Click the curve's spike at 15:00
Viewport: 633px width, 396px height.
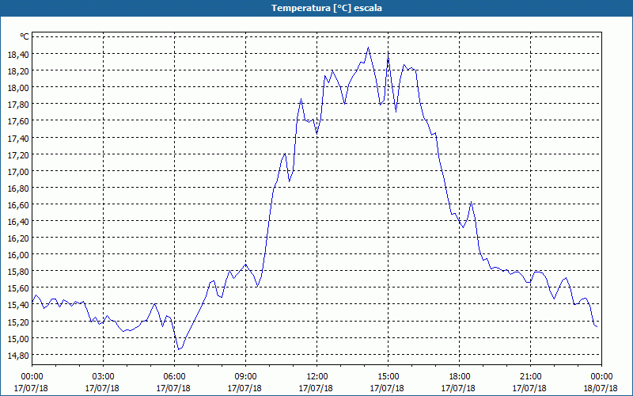click(388, 55)
